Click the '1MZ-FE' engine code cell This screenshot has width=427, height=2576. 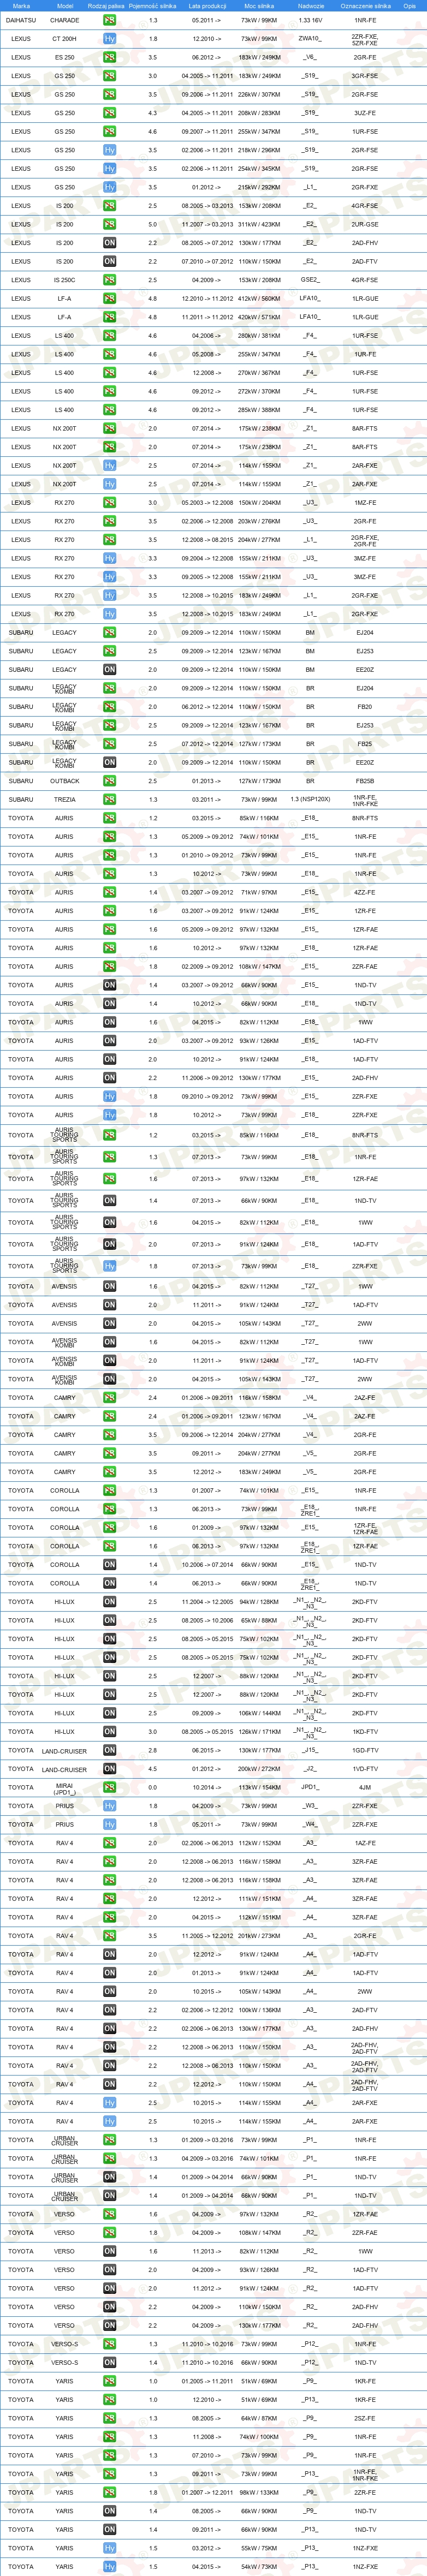pos(365,503)
